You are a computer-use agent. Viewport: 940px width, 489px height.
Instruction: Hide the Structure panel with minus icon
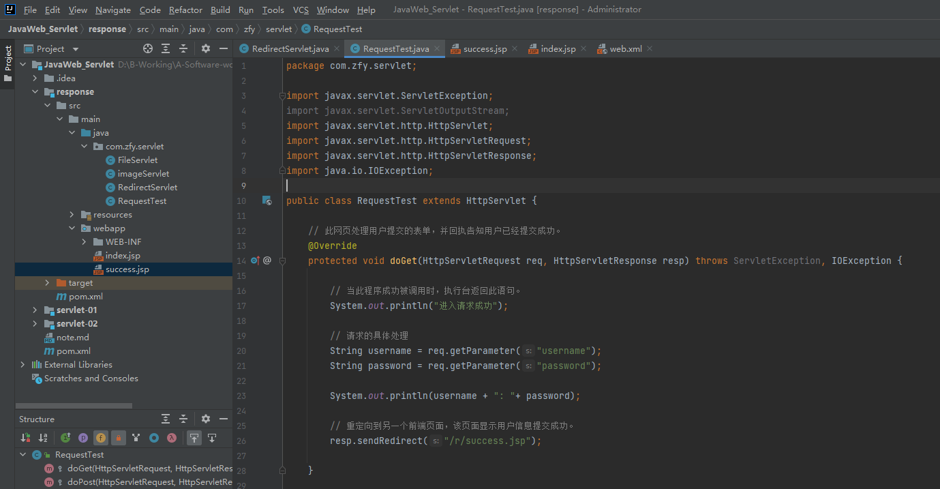tap(224, 419)
